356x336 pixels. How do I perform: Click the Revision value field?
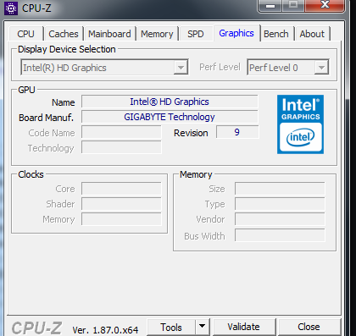tap(237, 132)
